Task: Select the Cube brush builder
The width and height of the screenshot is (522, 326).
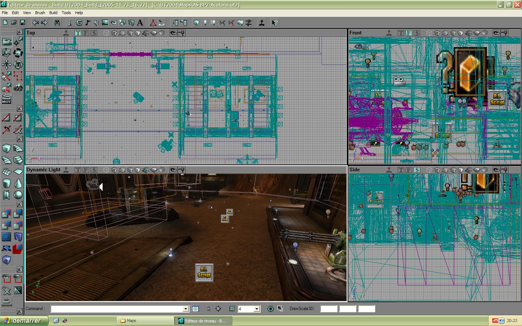Action: (x=7, y=148)
